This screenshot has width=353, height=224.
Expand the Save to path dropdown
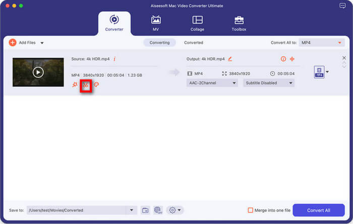(132, 210)
